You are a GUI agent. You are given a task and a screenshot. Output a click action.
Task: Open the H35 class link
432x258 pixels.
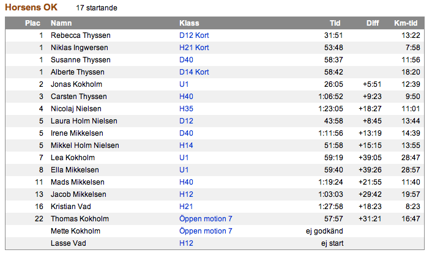click(x=186, y=109)
